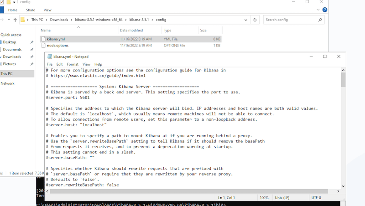Click OPTIONS File type cell
The height and width of the screenshot is (206, 365).
tap(174, 45)
